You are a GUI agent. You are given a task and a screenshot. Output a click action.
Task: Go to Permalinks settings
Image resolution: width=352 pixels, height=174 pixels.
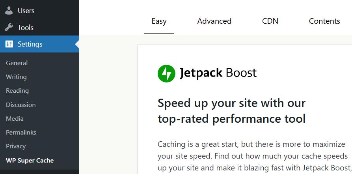tap(21, 133)
